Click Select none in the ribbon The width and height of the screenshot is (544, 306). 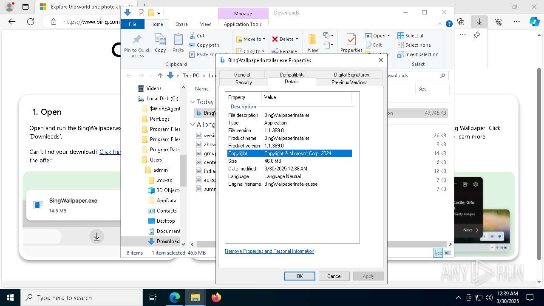coord(414,45)
